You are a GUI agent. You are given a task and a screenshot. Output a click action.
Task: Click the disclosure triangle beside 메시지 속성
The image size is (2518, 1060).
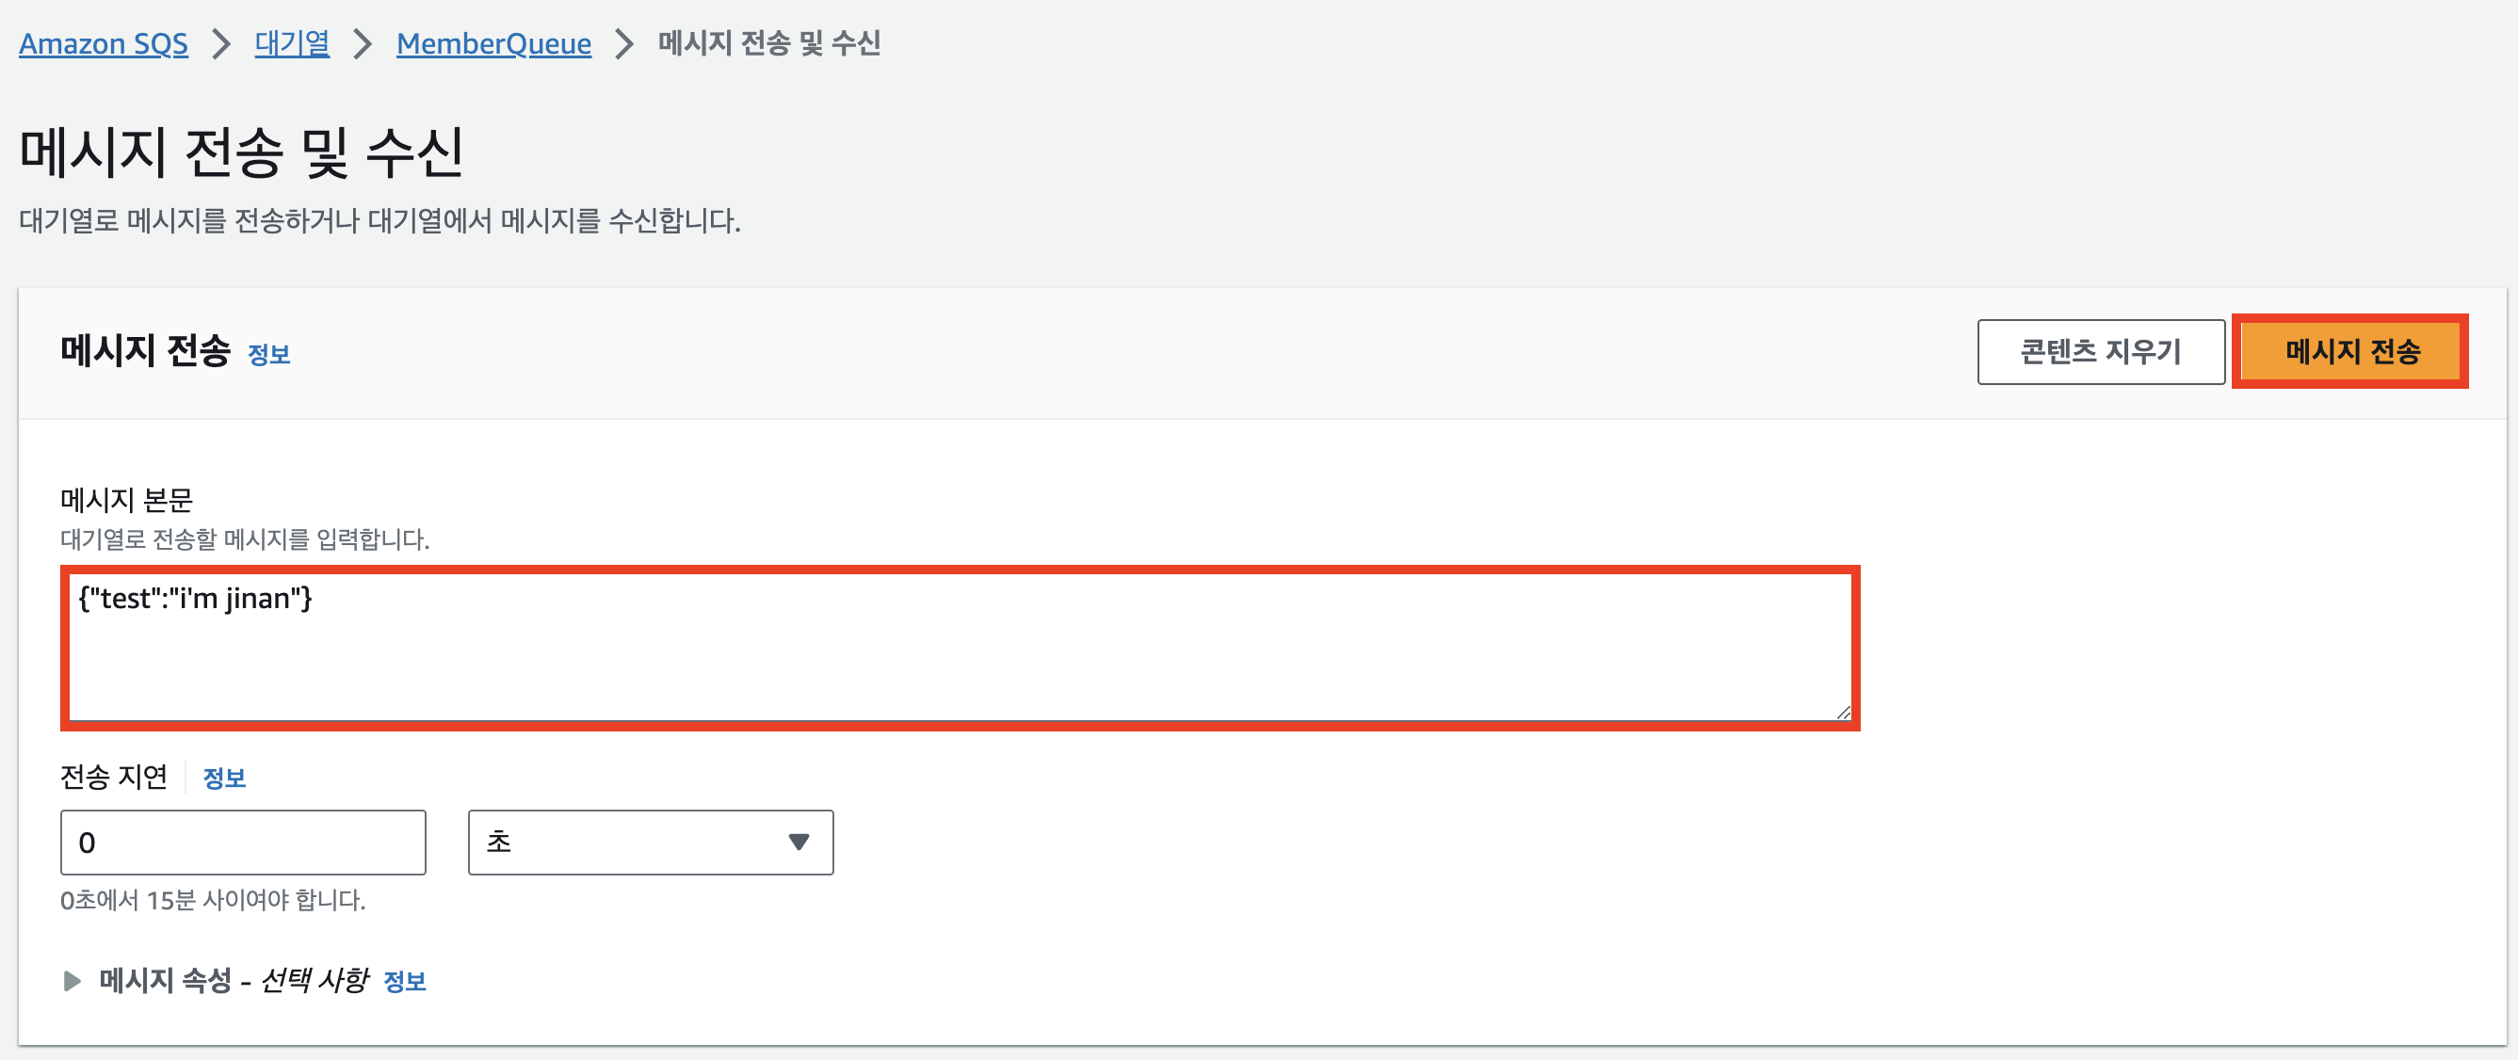tap(73, 981)
